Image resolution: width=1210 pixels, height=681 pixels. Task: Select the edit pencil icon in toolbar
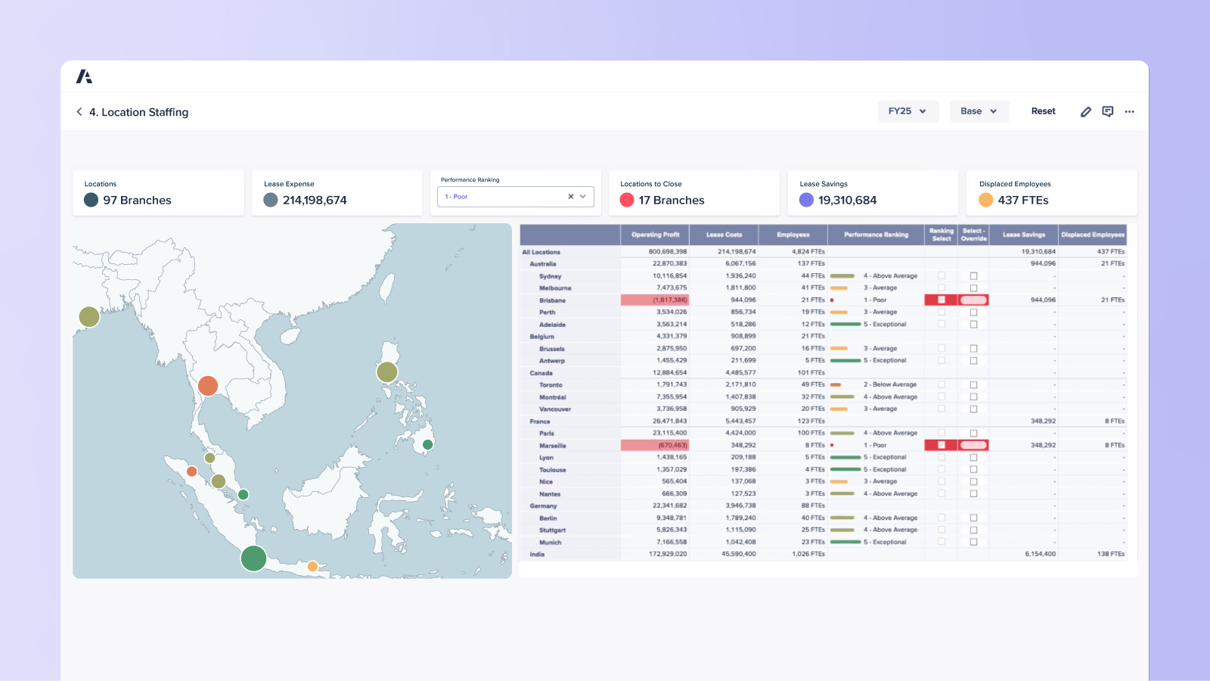point(1084,111)
